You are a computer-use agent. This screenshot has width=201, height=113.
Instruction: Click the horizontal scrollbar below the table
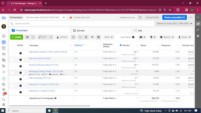coord(50,106)
